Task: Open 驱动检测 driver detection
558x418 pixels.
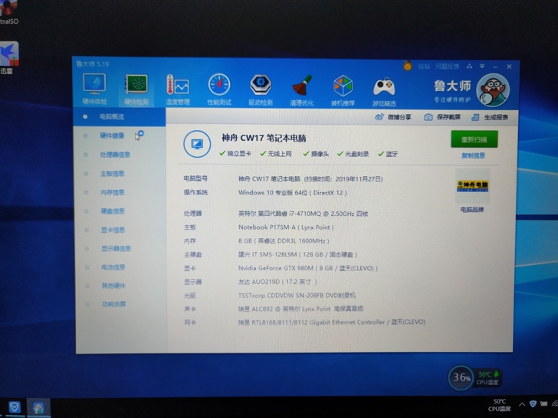Action: coord(261,90)
